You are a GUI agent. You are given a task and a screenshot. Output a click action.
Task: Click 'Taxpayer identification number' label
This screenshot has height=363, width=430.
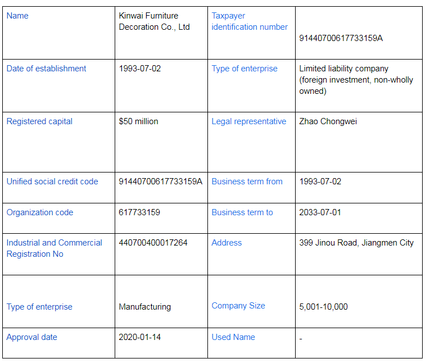250,21
